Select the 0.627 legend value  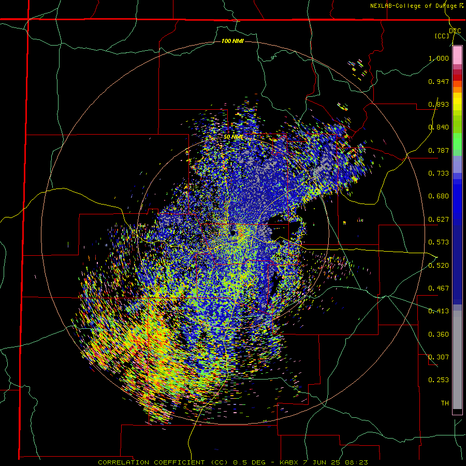click(439, 220)
